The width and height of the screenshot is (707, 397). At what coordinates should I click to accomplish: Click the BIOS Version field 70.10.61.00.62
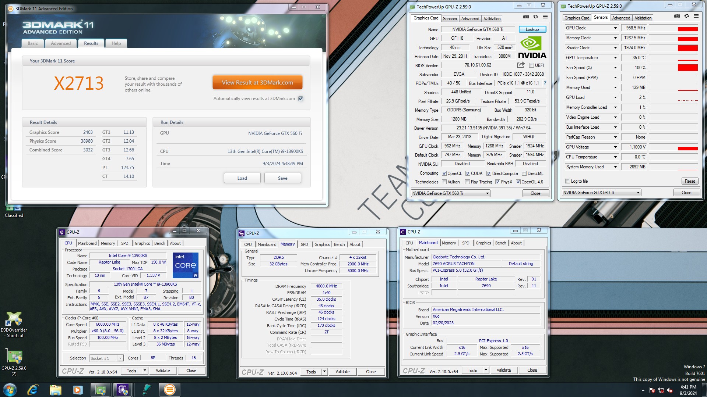pyautogui.click(x=478, y=65)
